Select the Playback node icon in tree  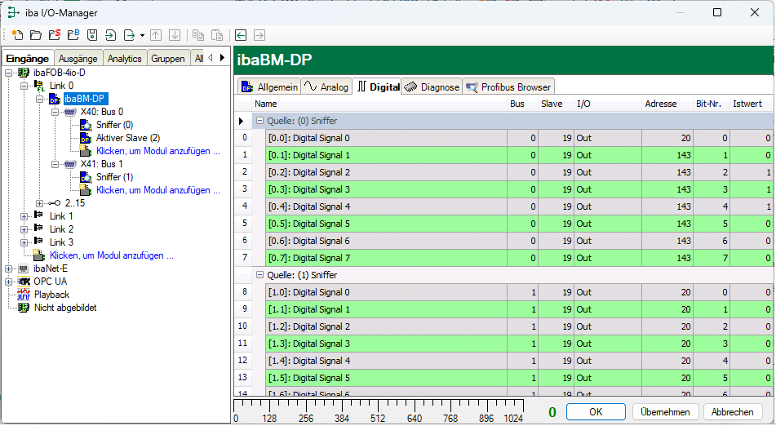click(24, 295)
